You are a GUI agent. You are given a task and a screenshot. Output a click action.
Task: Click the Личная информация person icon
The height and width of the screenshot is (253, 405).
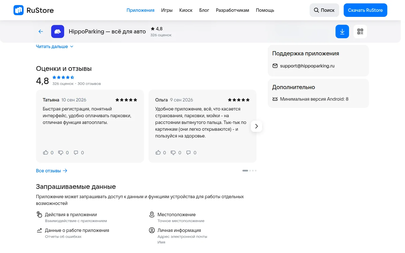coord(152,230)
